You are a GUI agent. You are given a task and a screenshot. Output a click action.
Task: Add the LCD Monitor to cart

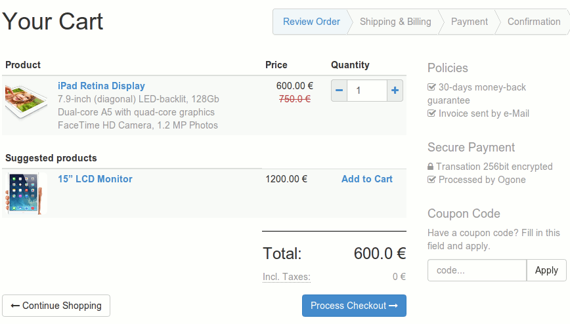pos(367,179)
